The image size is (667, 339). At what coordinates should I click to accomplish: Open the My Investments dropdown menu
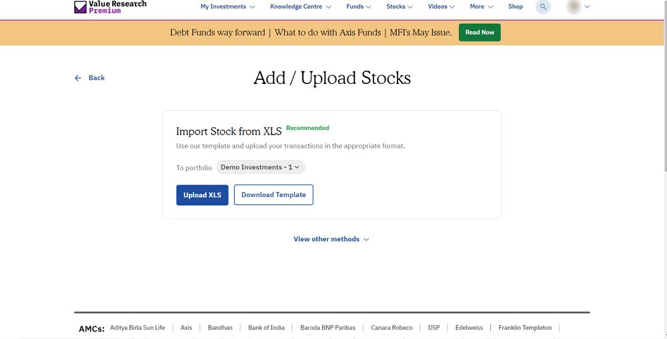pyautogui.click(x=227, y=7)
